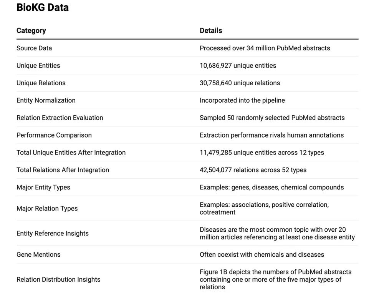Select the Gene Mentions row label

(38, 254)
